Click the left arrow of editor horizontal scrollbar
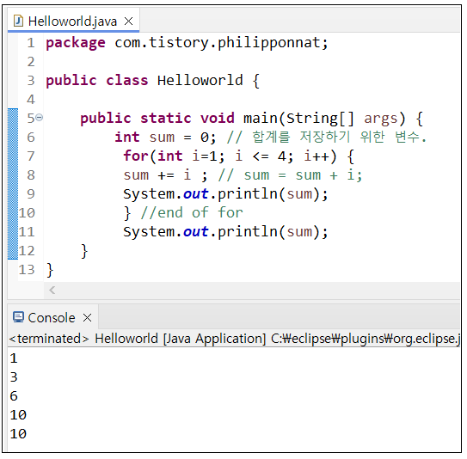 pos(52,290)
